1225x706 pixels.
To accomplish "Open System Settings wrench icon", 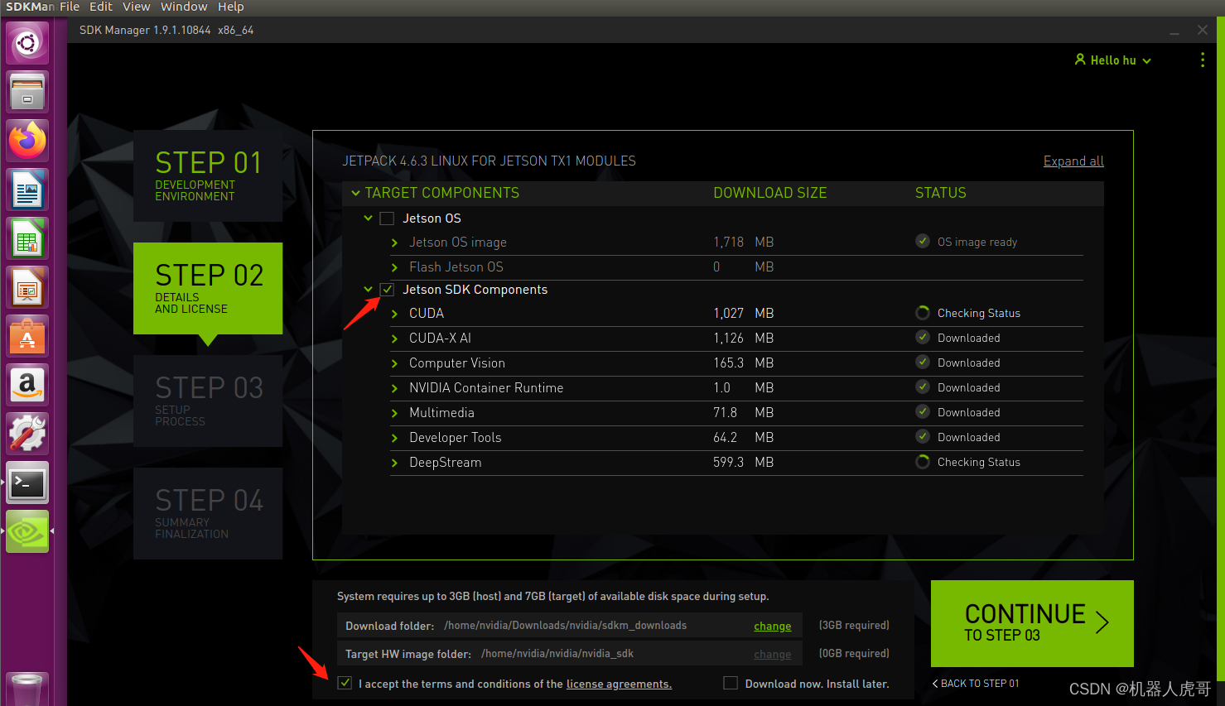I will [x=27, y=434].
